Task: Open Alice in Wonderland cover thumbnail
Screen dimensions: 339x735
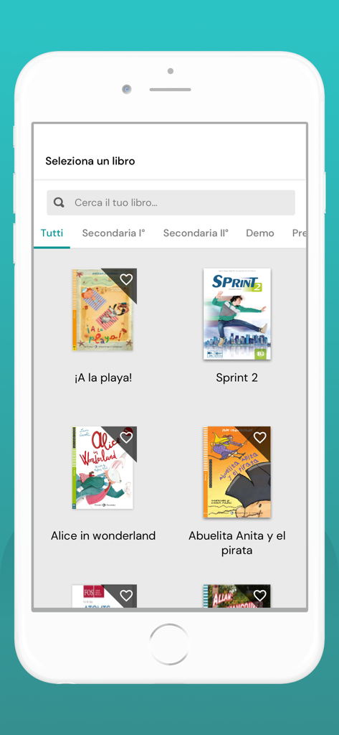Action: tap(105, 467)
